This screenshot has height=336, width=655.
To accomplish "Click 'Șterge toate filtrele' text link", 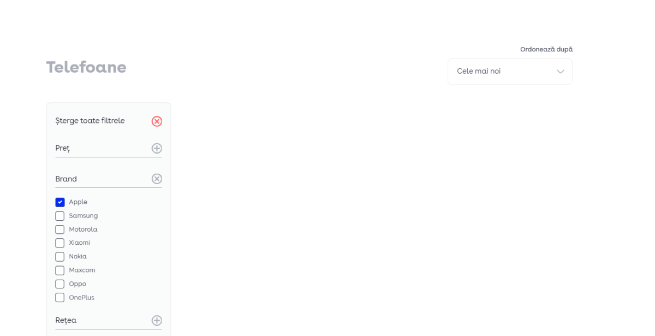I will click(90, 121).
